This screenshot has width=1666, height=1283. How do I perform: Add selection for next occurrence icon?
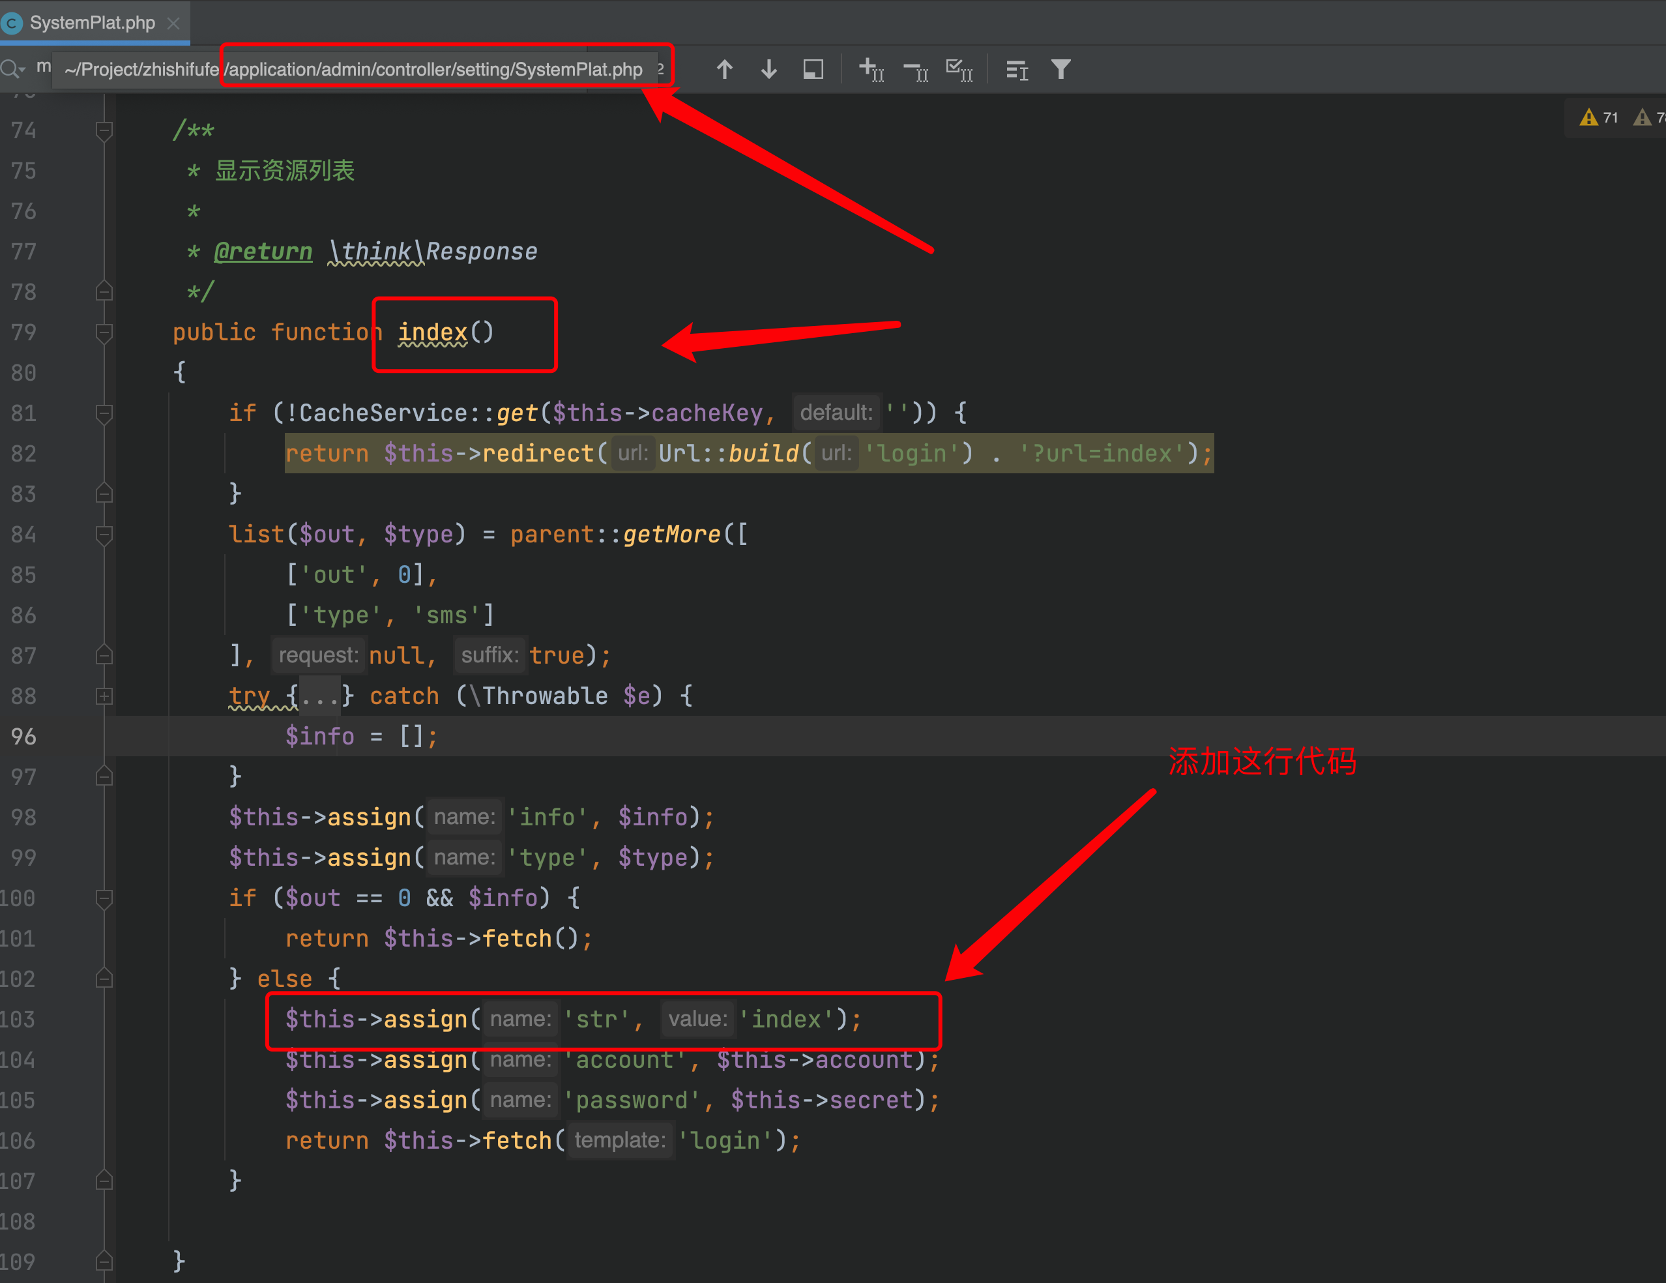(x=871, y=69)
